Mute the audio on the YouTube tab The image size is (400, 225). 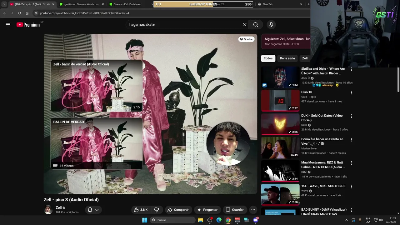(48, 4)
